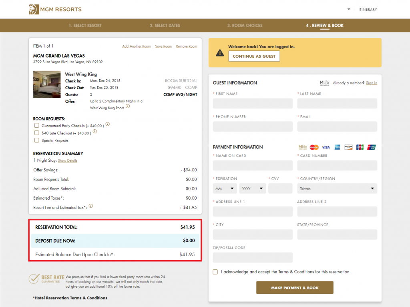Focus the Name on Card field

(253, 166)
